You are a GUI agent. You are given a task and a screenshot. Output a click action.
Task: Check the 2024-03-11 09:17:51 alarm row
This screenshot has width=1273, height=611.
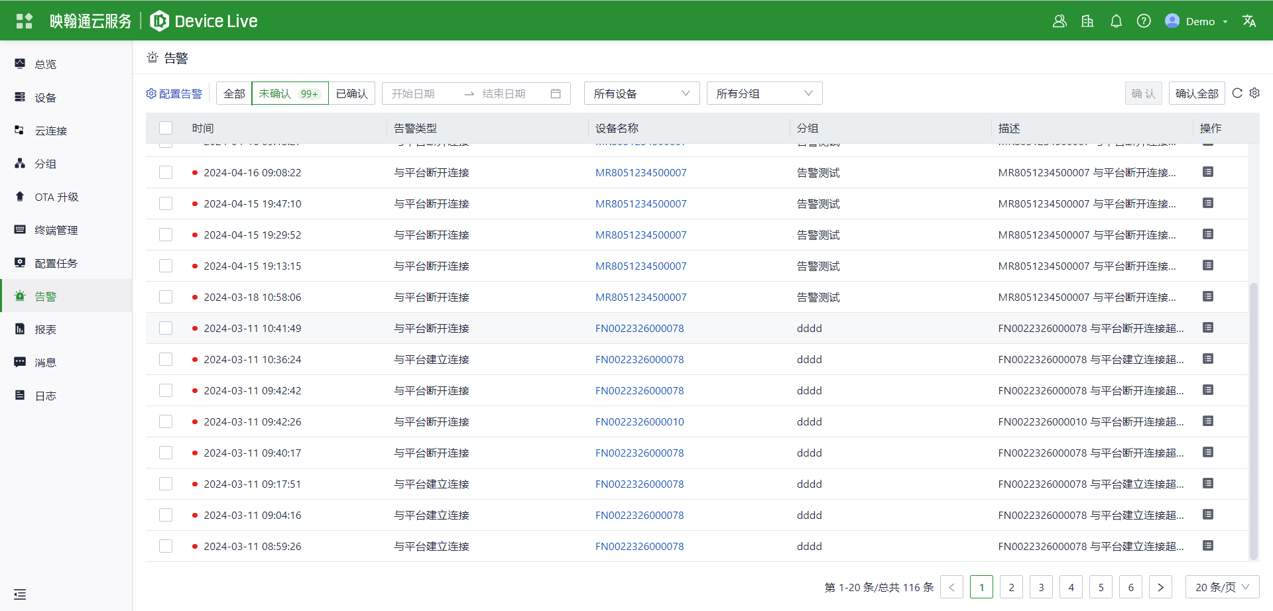click(x=166, y=484)
